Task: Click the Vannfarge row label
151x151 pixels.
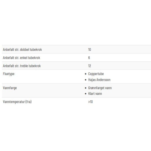Action: coord(10,88)
